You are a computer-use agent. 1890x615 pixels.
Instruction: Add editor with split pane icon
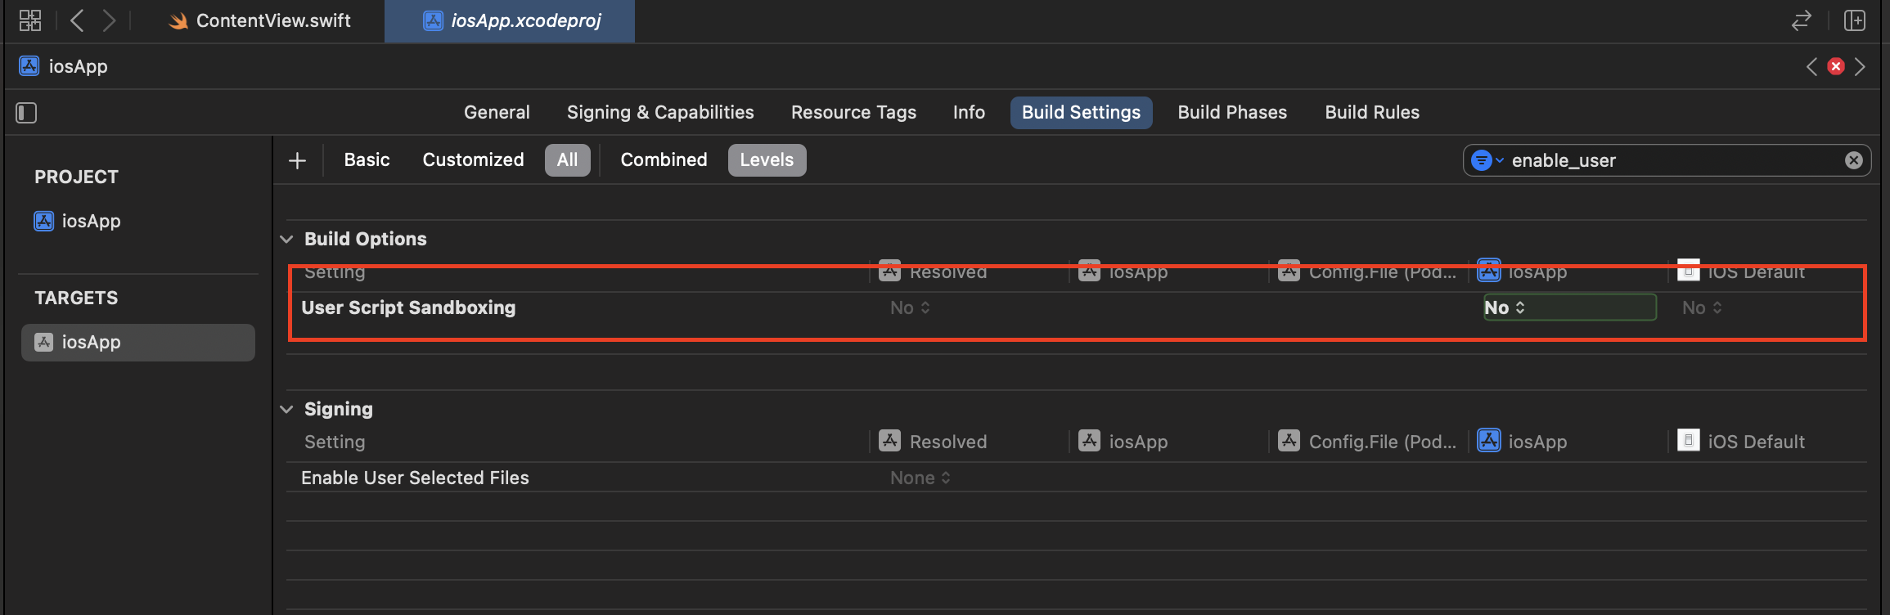click(1854, 20)
